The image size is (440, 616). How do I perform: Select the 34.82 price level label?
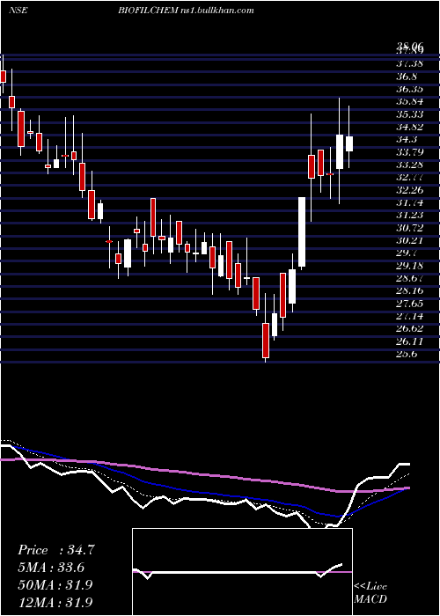point(410,127)
